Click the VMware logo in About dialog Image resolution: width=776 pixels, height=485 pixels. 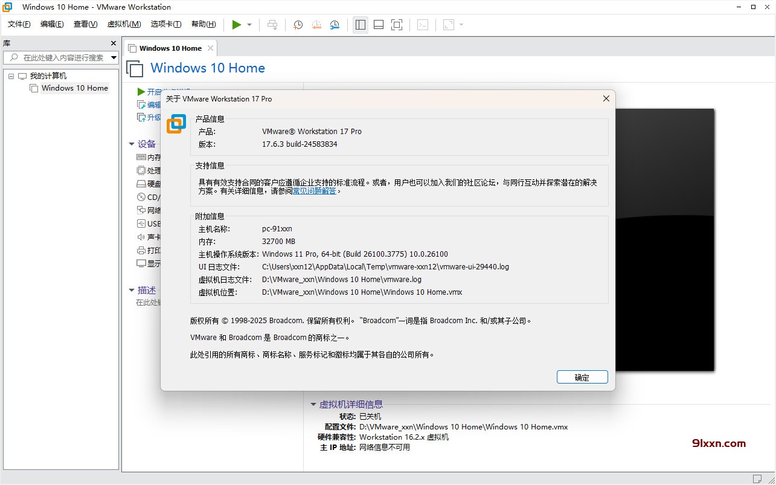tap(176, 123)
